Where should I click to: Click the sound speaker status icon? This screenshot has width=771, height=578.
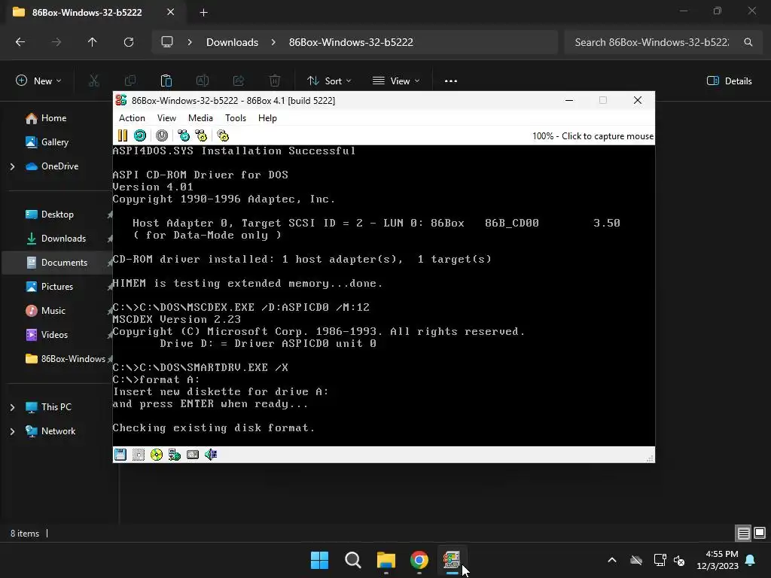tap(211, 455)
